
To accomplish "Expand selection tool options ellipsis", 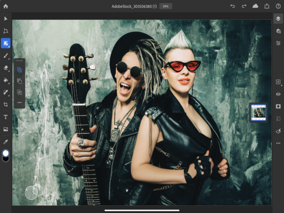I will (x=19, y=103).
